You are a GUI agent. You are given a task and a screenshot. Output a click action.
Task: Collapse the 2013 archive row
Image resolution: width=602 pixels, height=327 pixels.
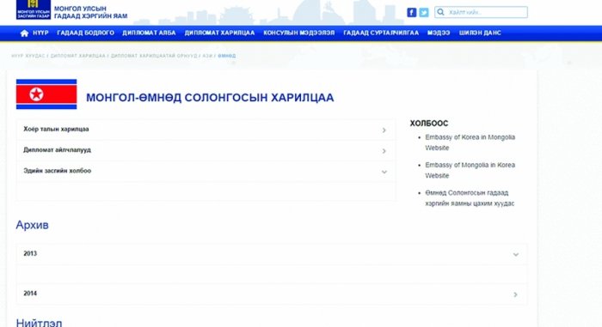click(x=272, y=254)
